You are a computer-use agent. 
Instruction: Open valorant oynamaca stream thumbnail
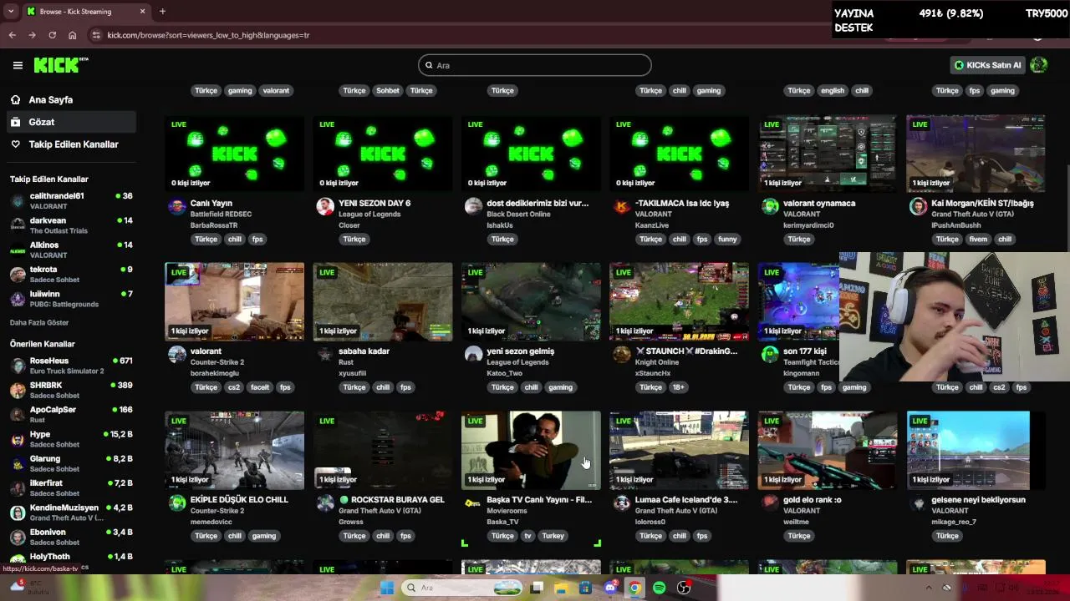[x=828, y=154]
